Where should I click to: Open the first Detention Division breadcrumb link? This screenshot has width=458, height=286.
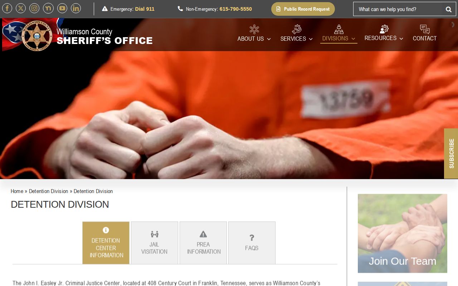(49, 191)
